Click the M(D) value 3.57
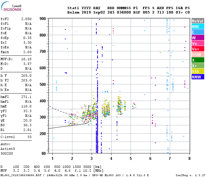Image resolution: width=206 pixels, height=177 pixels. 27,64
